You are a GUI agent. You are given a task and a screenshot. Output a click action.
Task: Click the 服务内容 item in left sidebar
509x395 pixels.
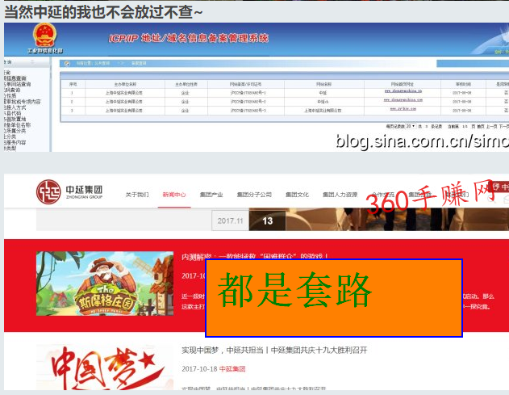tap(15, 142)
